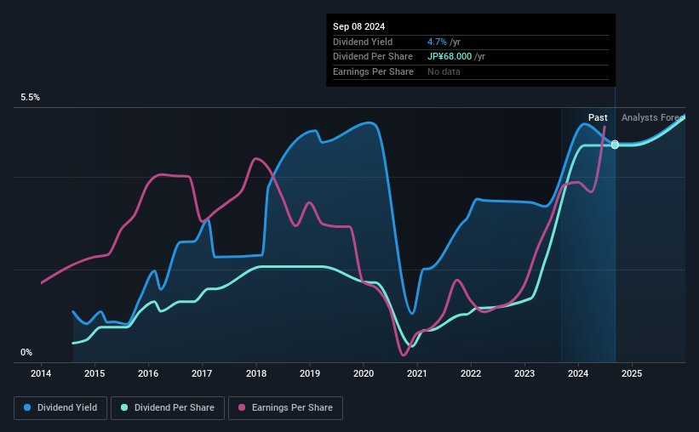Click the 'Past' label on the chart

click(598, 117)
